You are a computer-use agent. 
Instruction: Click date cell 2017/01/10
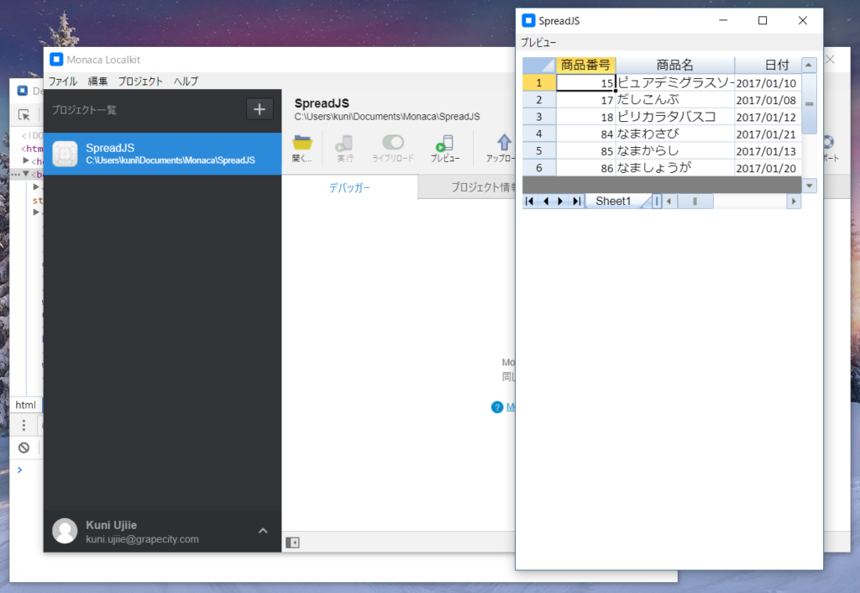(768, 82)
